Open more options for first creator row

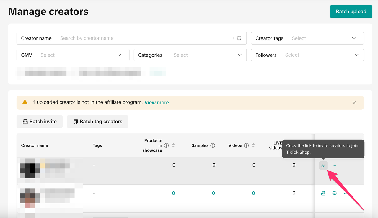pos(334,165)
